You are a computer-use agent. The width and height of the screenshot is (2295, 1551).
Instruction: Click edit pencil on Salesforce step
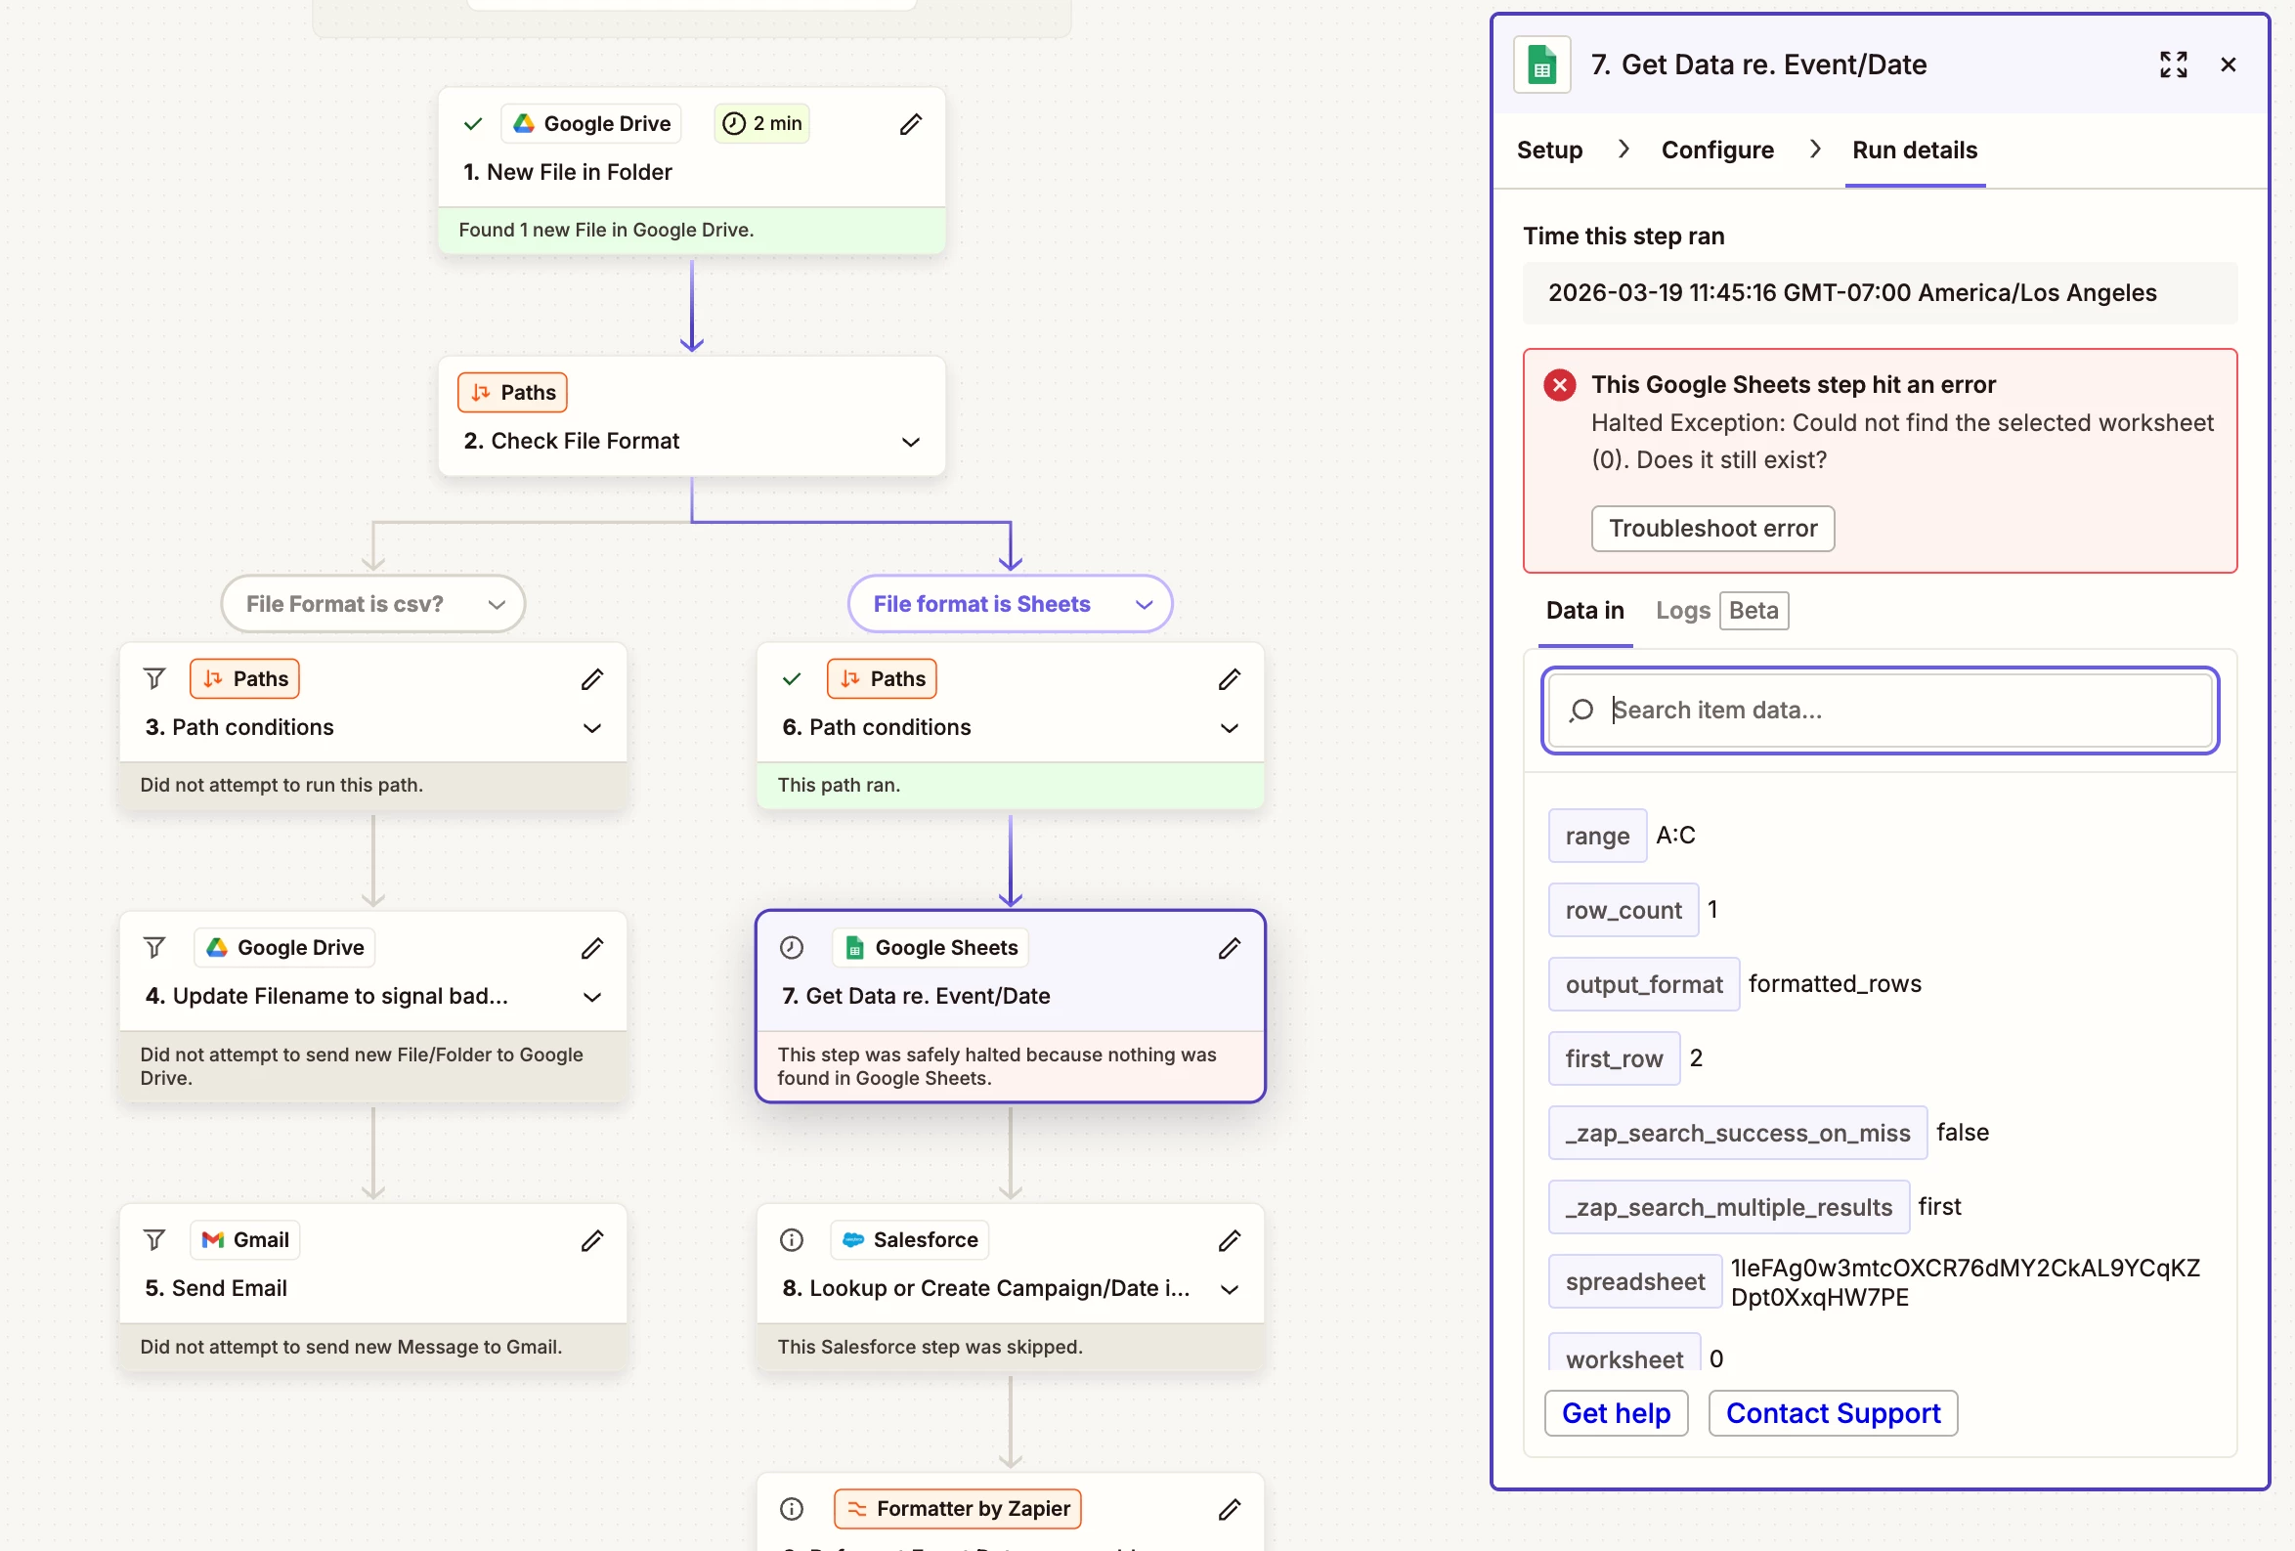click(1229, 1240)
